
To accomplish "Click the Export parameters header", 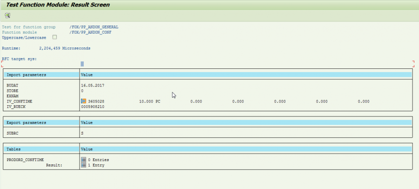I will coord(26,122).
